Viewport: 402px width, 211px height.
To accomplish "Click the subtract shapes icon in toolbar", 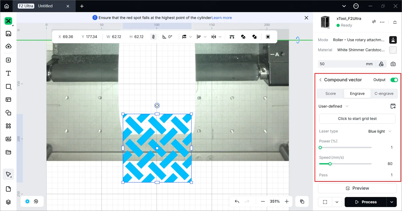I will coord(243,37).
